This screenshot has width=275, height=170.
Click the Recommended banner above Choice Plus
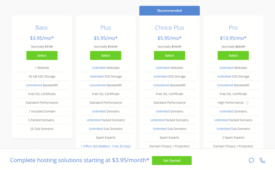click(169, 11)
